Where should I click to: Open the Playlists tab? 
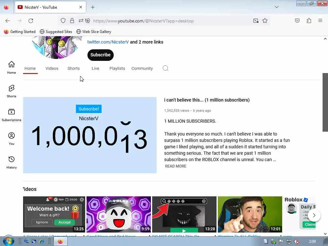pos(117,69)
